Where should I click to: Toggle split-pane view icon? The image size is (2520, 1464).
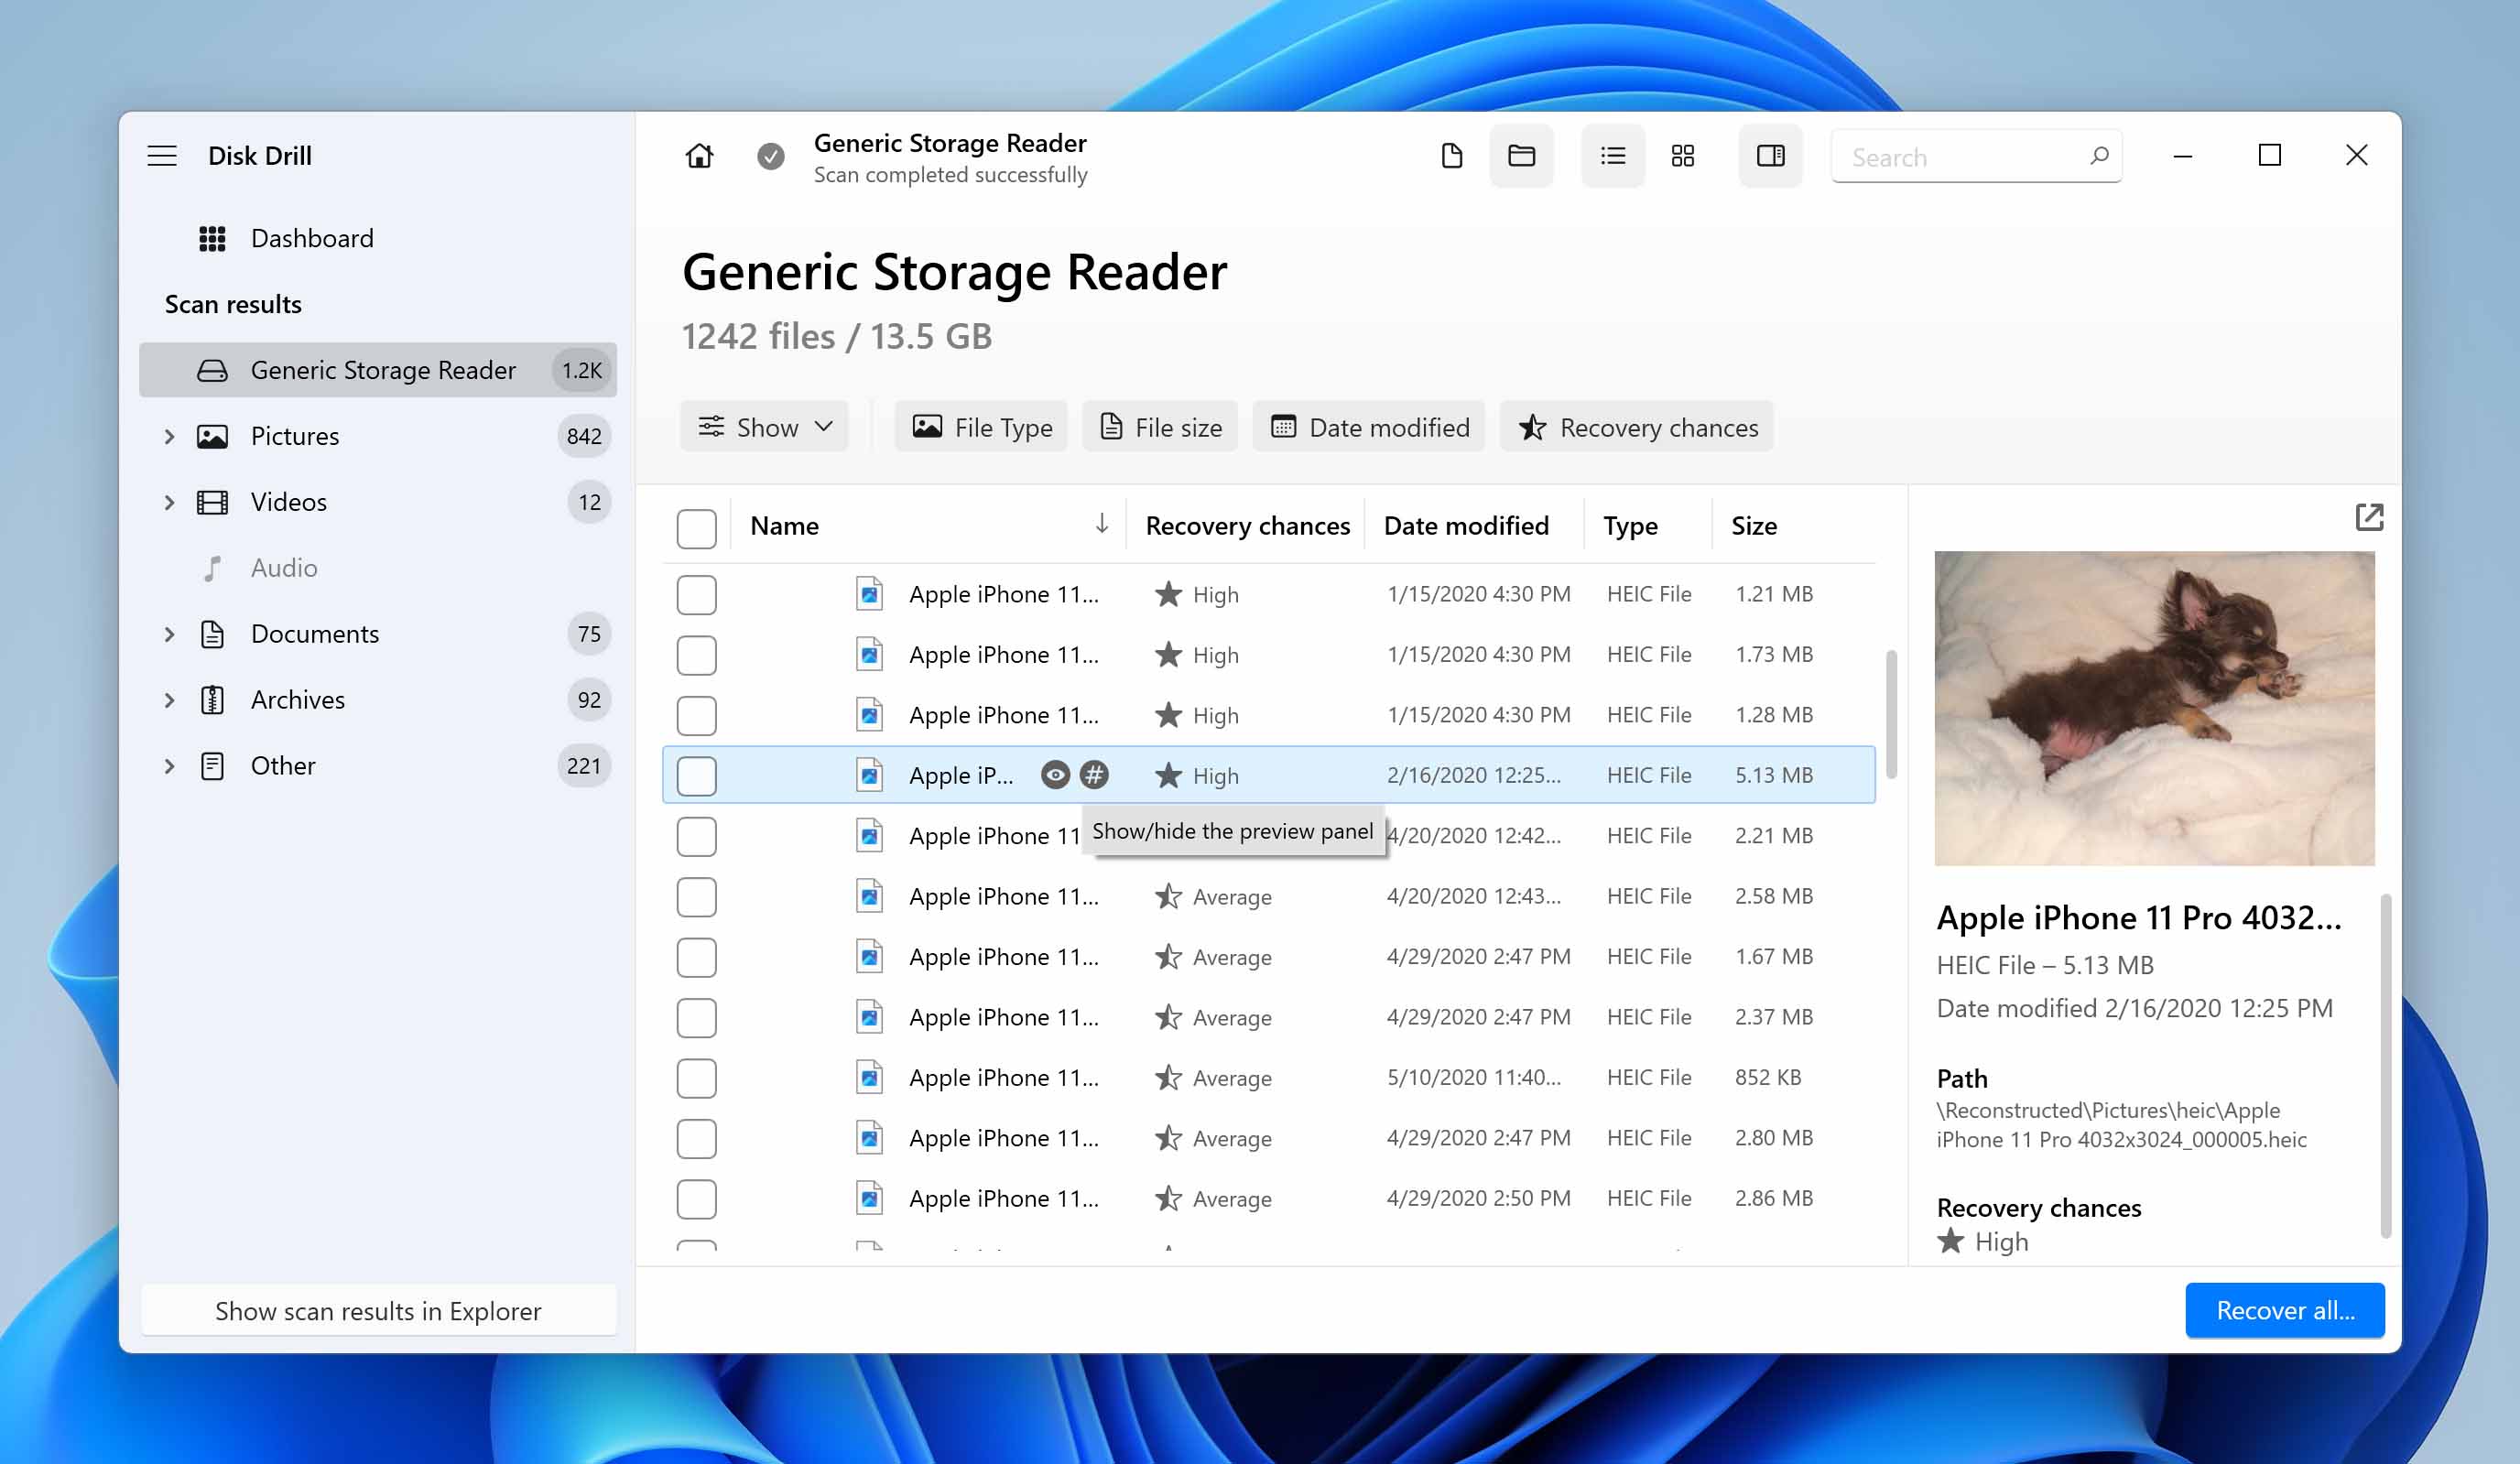click(1773, 155)
